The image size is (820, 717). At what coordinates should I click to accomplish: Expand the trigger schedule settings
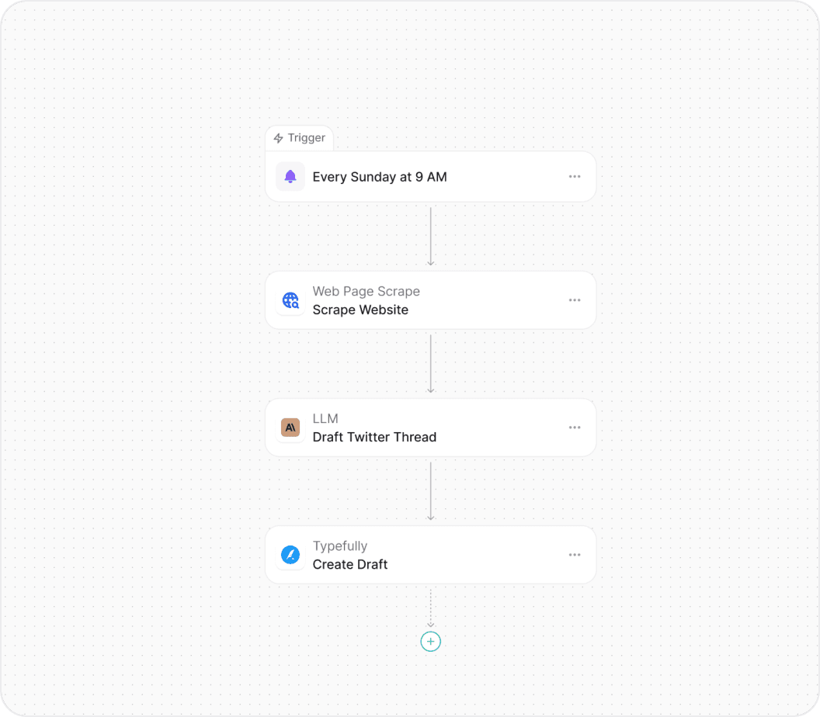pyautogui.click(x=575, y=176)
